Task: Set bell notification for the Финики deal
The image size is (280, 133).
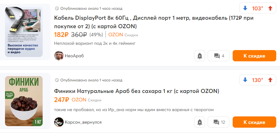Action: pyautogui.click(x=200, y=122)
